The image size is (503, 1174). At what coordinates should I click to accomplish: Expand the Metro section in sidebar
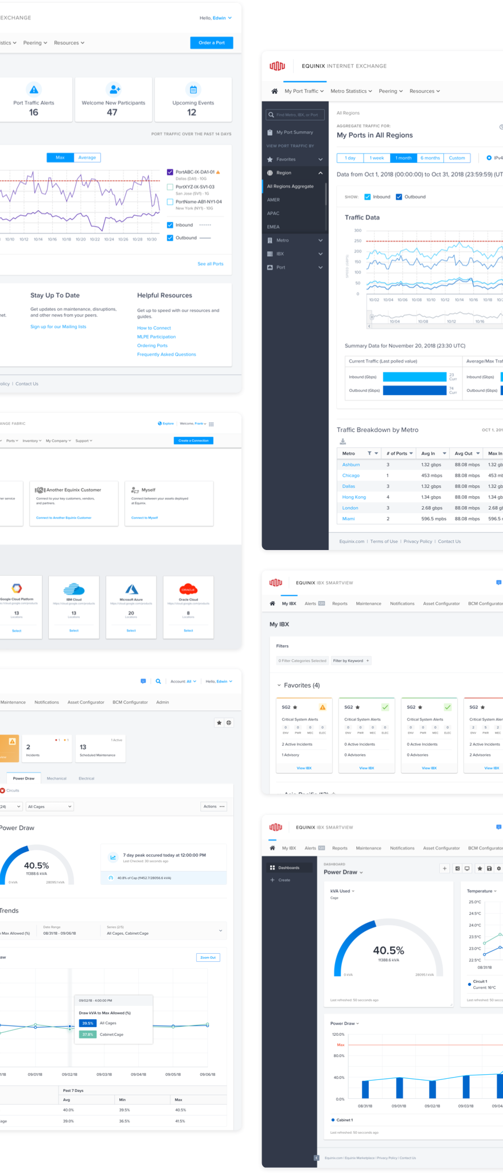click(x=321, y=240)
